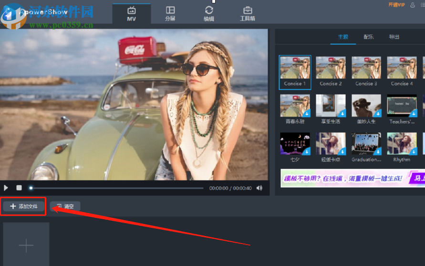This screenshot has height=266, width=425.
Task: Play the preview video
Action: pos(6,188)
